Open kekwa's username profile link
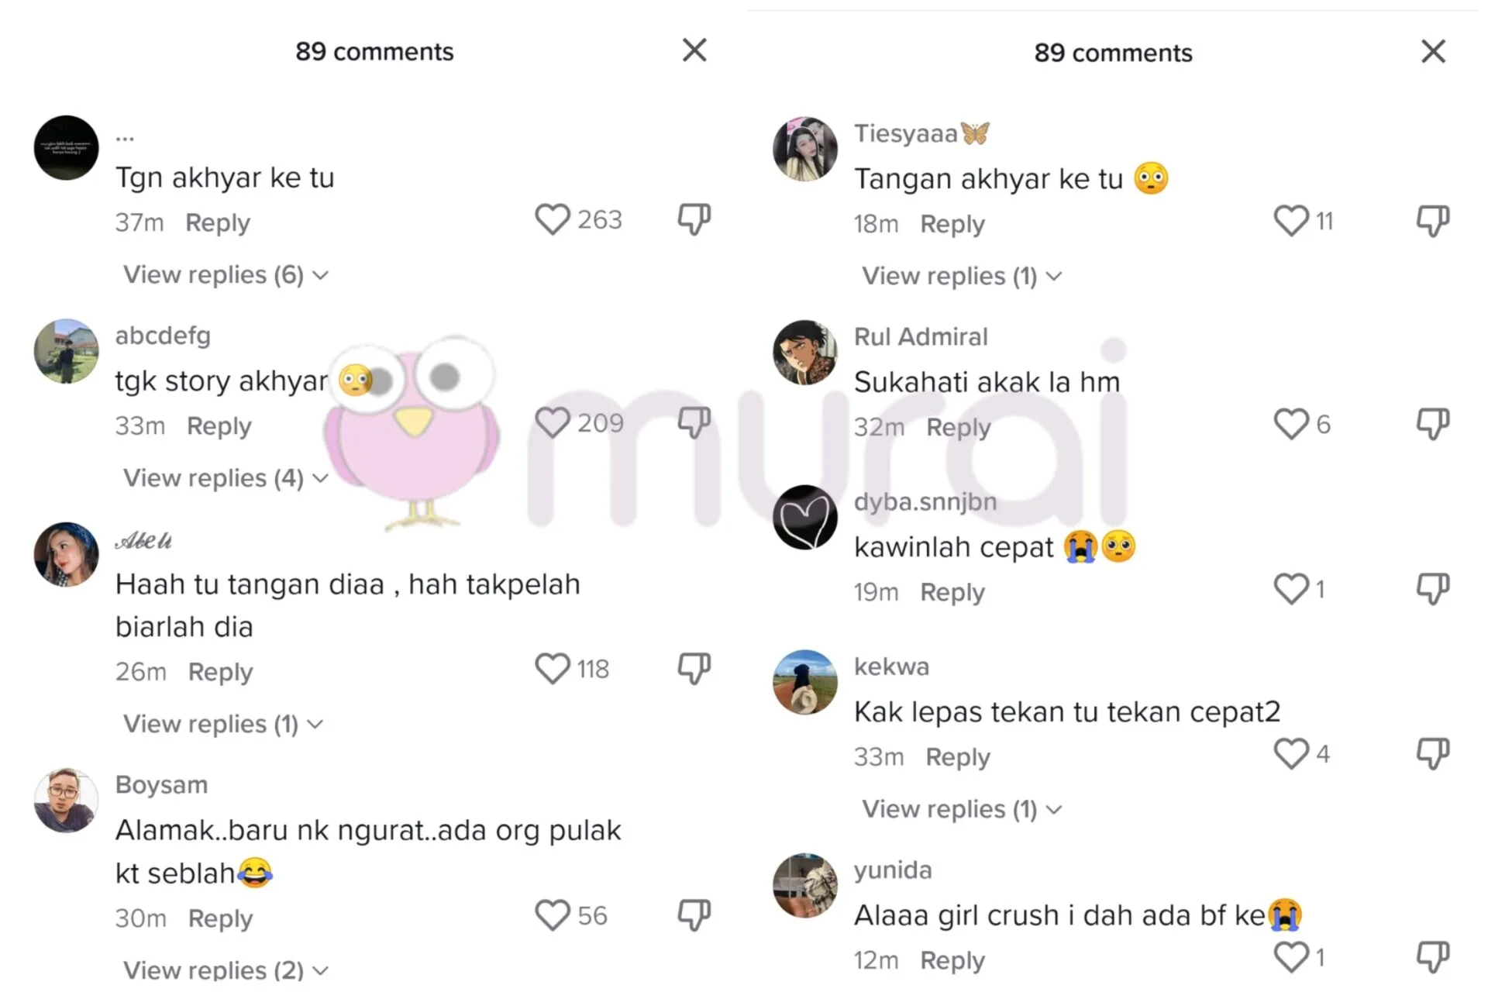Image resolution: width=1488 pixels, height=992 pixels. pos(891,666)
